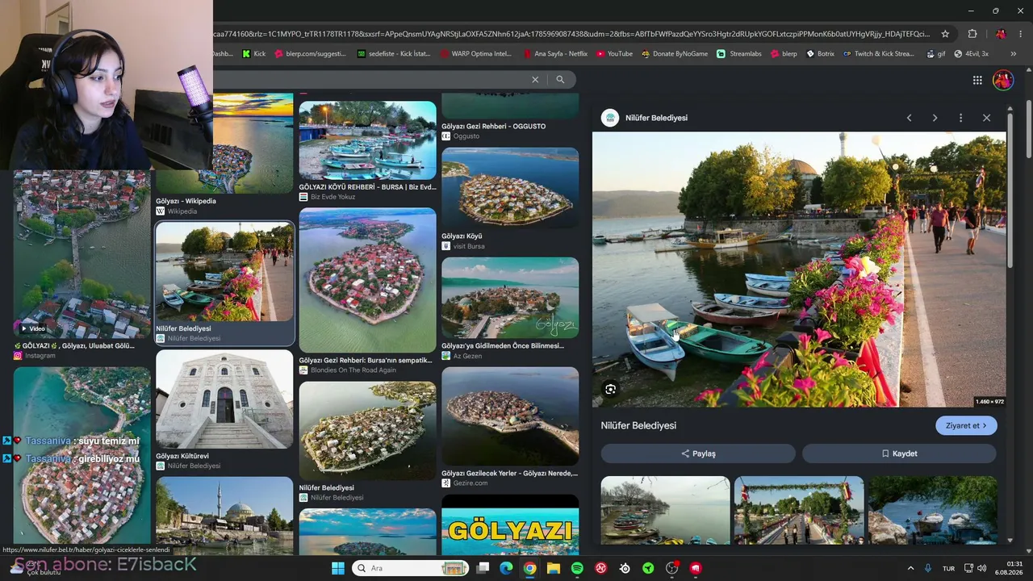Viewport: 1033px width, 581px height.
Task: Open the Instagram Gölyazı video thumbnail
Action: click(82, 254)
